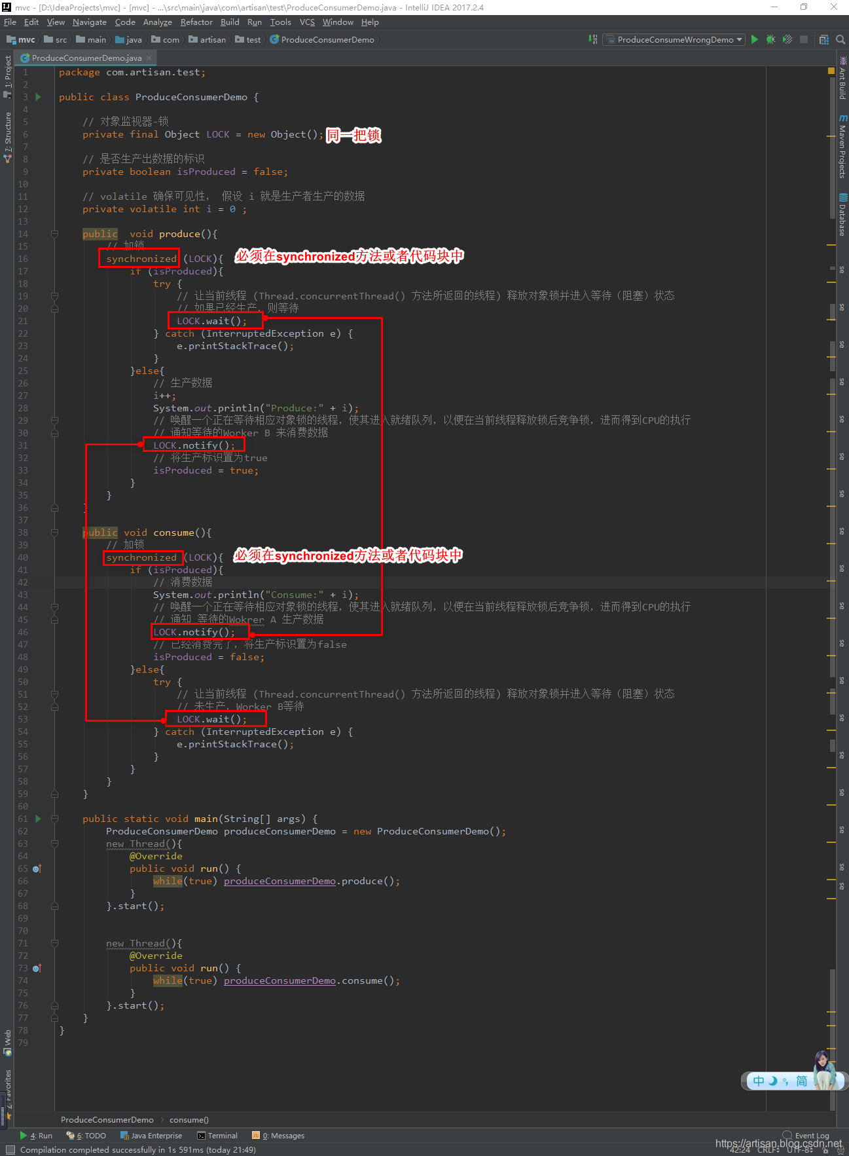The width and height of the screenshot is (849, 1156).
Task: Click the override gutter icon on line 65
Action: [x=37, y=868]
